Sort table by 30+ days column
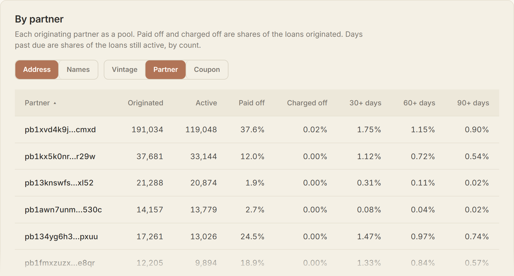This screenshot has height=276, width=514. click(x=365, y=103)
